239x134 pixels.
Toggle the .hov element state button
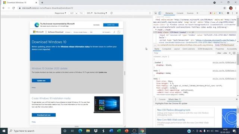pos(219,53)
